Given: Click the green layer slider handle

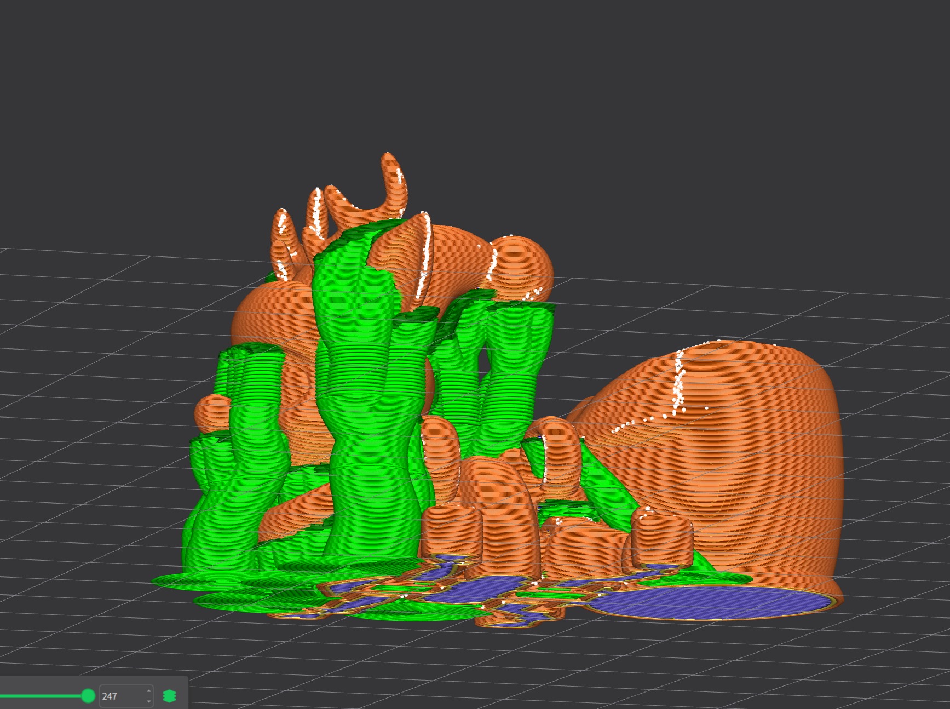Looking at the screenshot, I should pyautogui.click(x=88, y=696).
